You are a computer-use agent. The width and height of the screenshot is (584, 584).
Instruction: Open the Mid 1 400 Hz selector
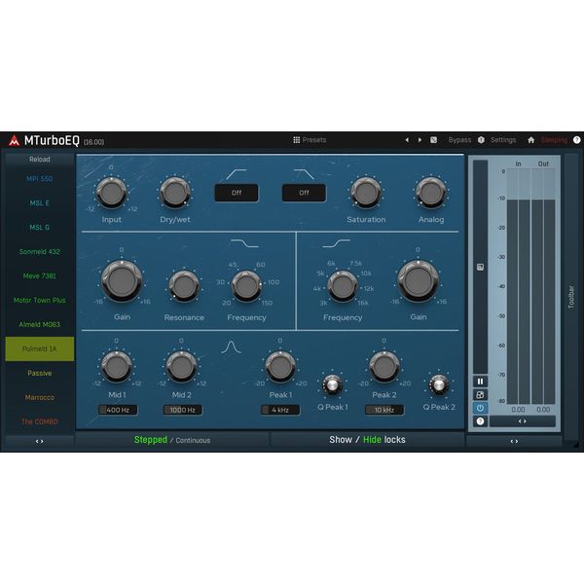point(118,410)
